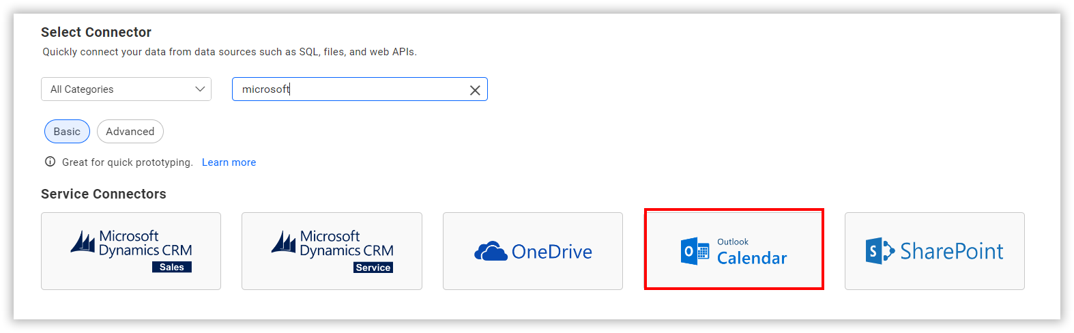Click into the connector search field
The image size is (1074, 333).
point(360,89)
